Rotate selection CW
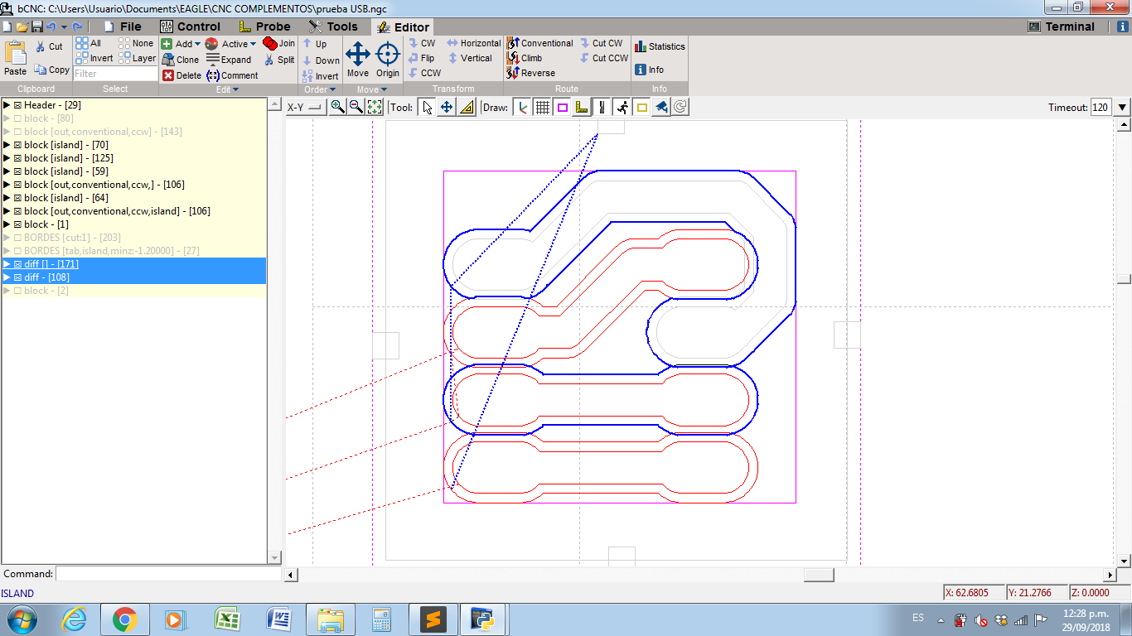The image size is (1132, 636). coord(422,43)
